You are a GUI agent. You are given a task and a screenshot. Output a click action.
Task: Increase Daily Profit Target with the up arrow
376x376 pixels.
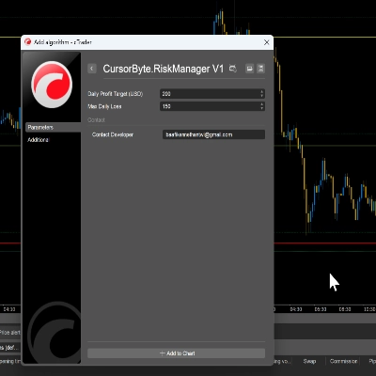click(x=261, y=91)
